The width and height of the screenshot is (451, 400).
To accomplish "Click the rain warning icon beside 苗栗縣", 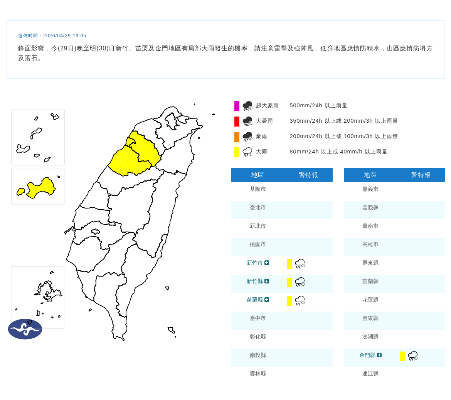I will tap(300, 300).
